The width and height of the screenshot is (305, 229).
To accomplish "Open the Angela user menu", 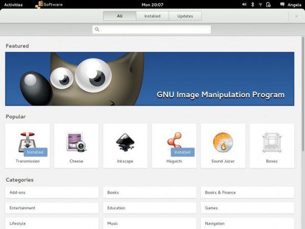I will click(x=294, y=4).
